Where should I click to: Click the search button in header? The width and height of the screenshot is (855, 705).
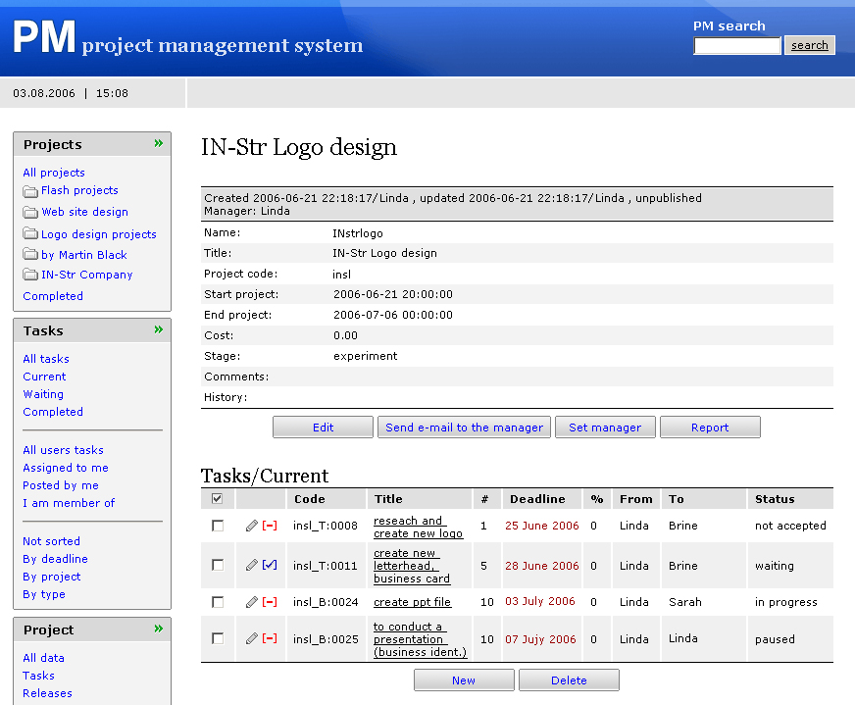pyautogui.click(x=810, y=45)
